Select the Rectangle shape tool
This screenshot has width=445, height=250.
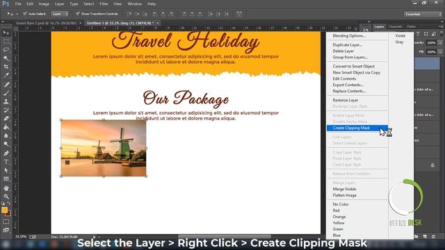point(6,179)
